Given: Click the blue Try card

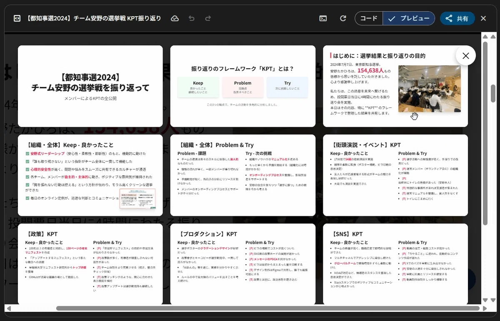Looking at the screenshot, I should [x=287, y=87].
